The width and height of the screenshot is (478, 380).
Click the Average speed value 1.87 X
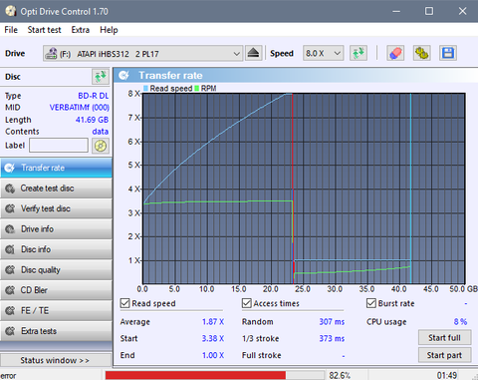pos(213,322)
